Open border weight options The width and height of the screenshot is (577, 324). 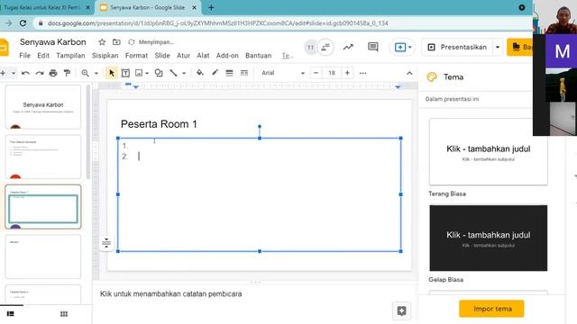pyautogui.click(x=229, y=73)
